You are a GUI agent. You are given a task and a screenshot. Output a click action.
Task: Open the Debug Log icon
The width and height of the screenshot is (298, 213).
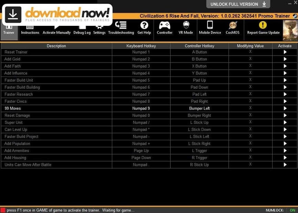tap(82, 28)
